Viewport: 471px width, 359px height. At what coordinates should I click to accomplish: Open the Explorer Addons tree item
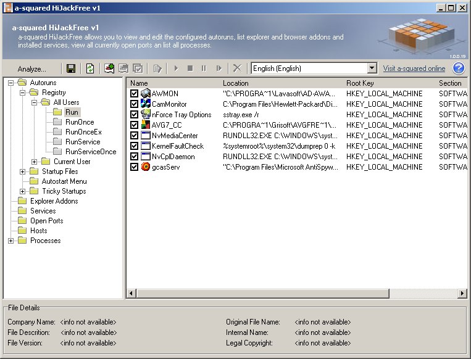[54, 201]
